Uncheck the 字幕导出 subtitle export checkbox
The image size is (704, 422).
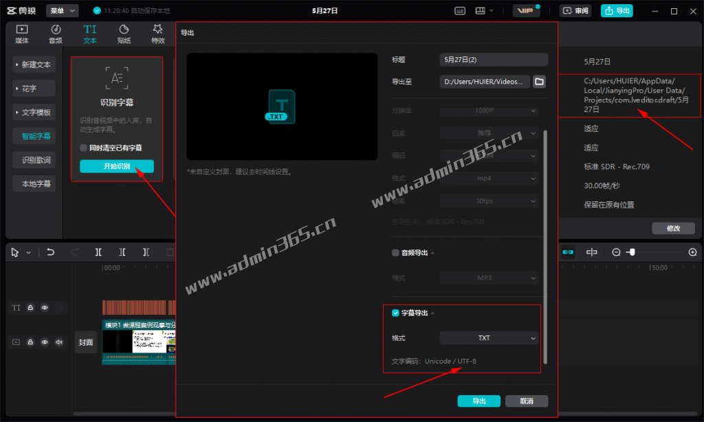(395, 313)
